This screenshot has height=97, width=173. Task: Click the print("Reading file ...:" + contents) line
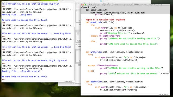[122, 33]
